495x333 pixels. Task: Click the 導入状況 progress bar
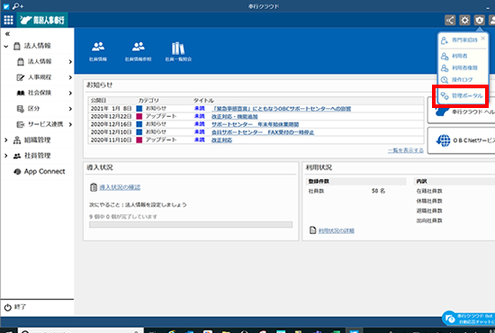pos(191,225)
